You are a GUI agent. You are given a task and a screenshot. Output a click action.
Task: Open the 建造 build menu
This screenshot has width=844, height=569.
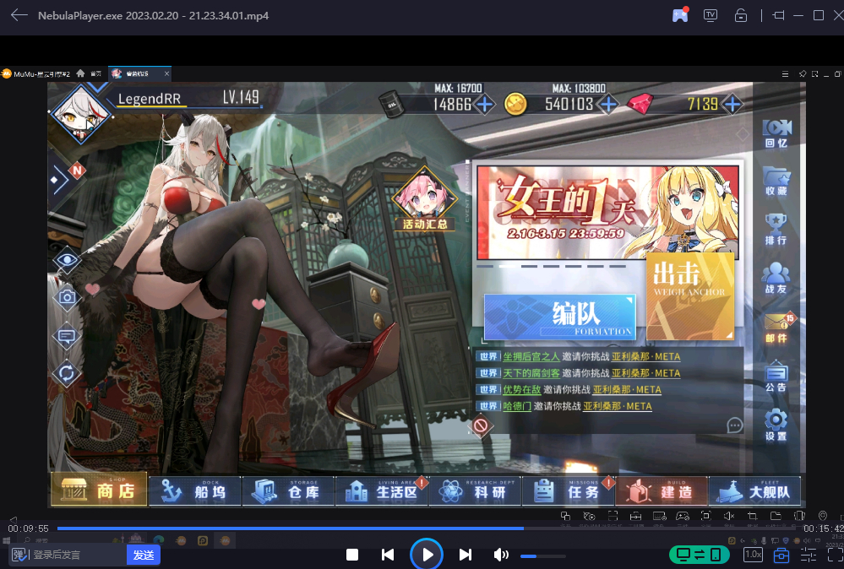click(662, 491)
